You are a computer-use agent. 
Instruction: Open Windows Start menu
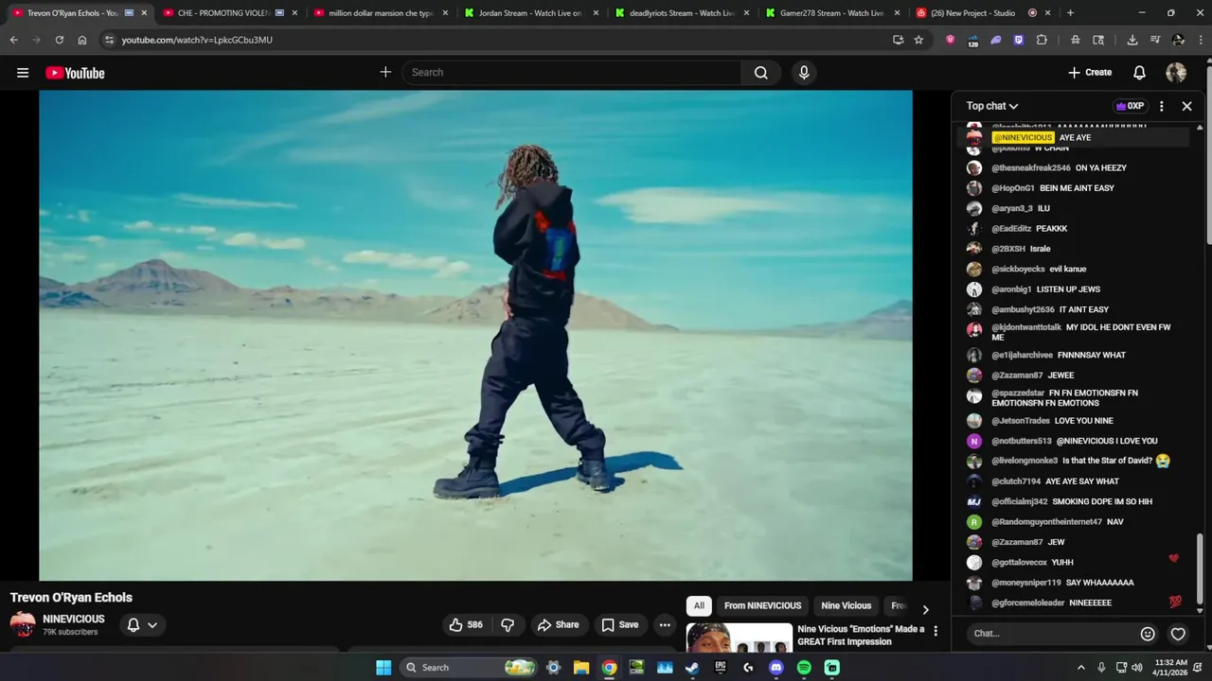pos(383,668)
